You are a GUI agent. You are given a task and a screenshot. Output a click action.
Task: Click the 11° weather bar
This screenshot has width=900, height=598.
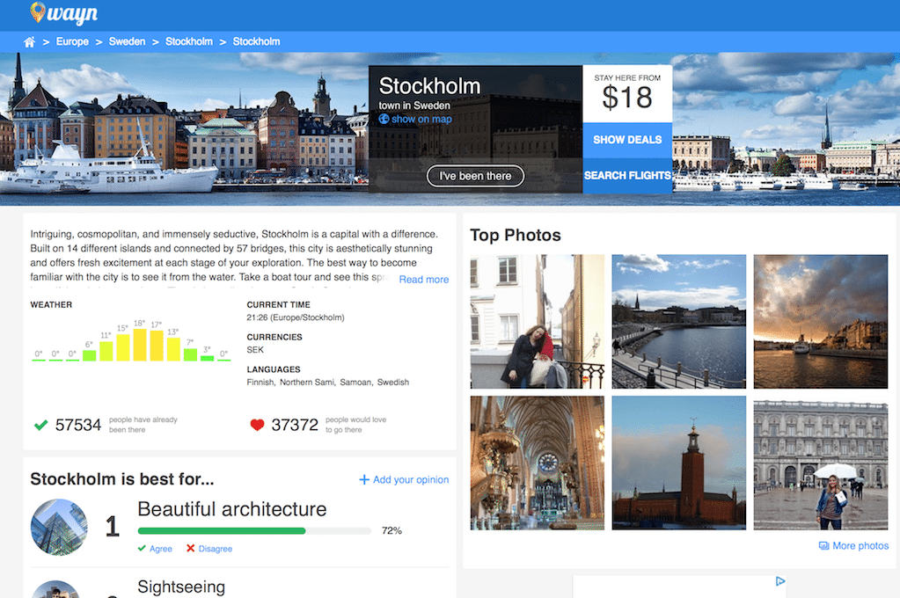pyautogui.click(x=106, y=351)
